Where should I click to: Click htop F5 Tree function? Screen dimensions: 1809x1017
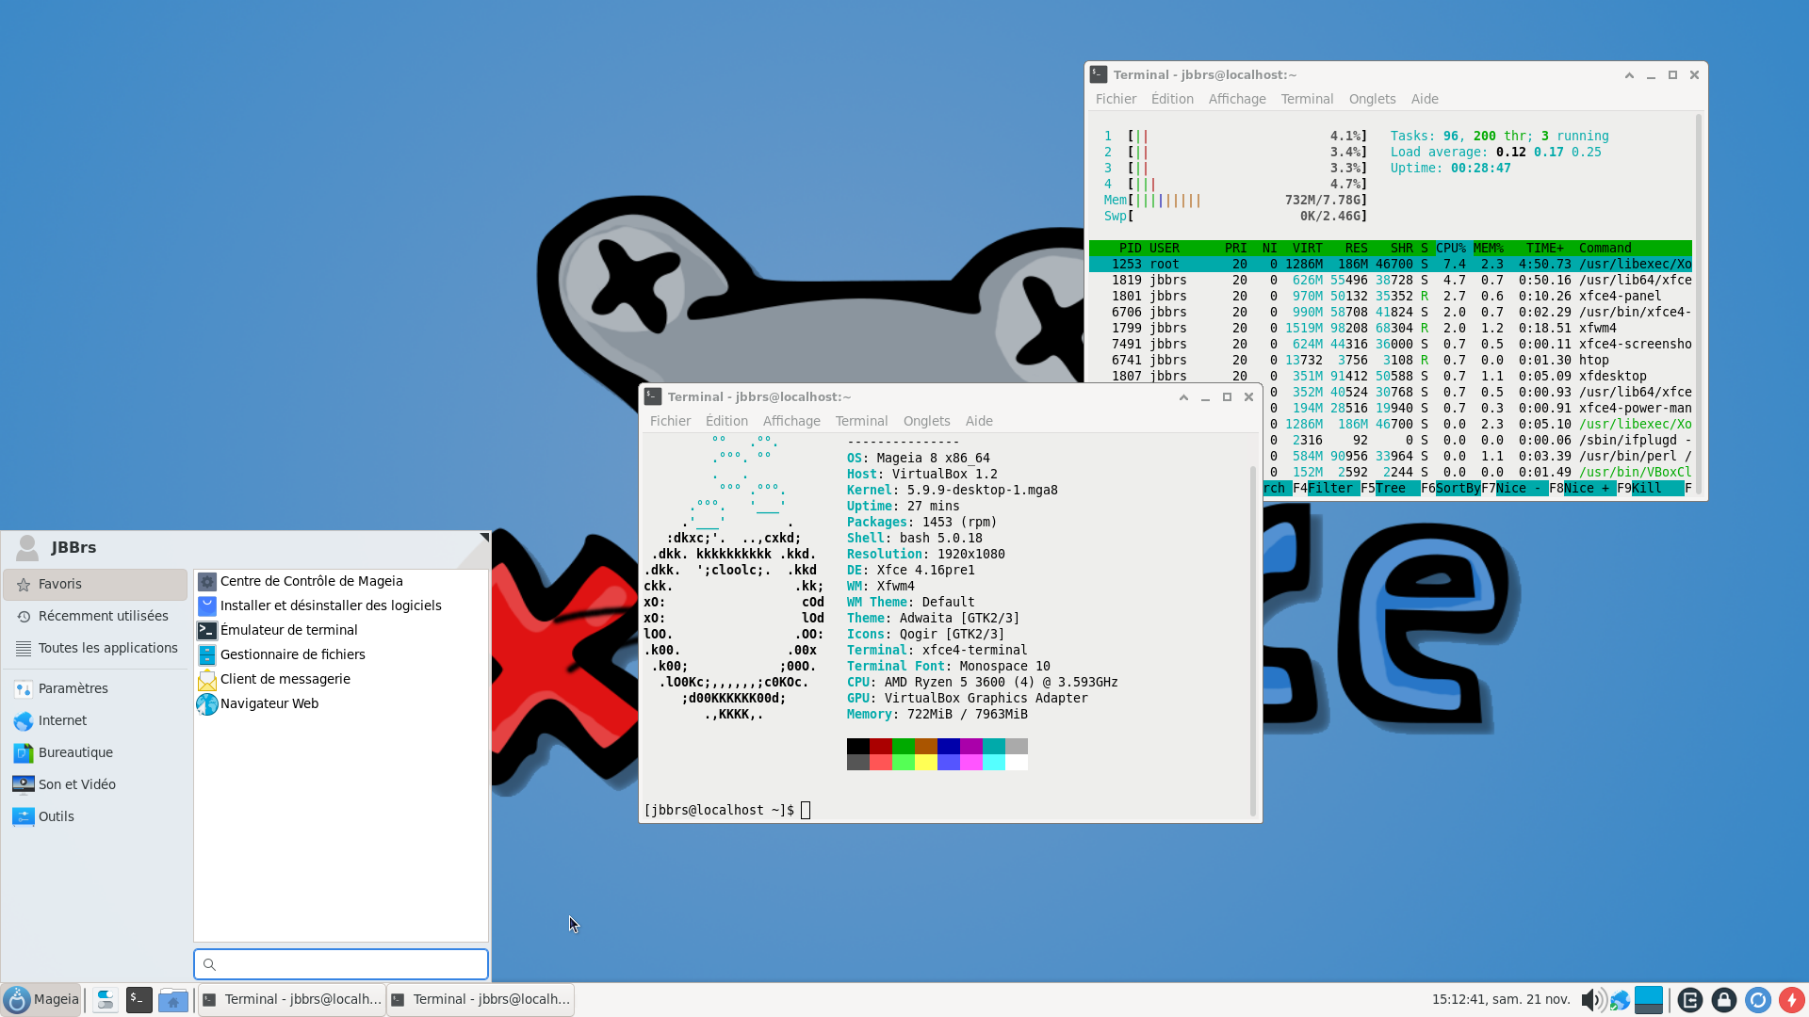(1389, 488)
